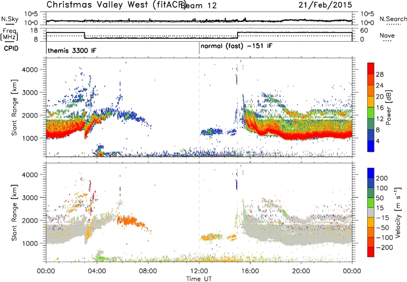Click the '3000' tick on velocity panel axis
The height and width of the screenshot is (282, 407).
[30, 198]
